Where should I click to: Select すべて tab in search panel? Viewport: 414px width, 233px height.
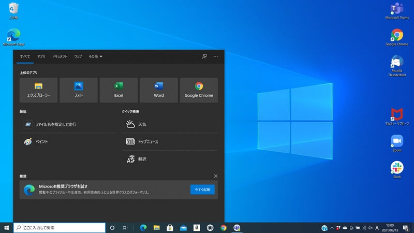tap(25, 56)
